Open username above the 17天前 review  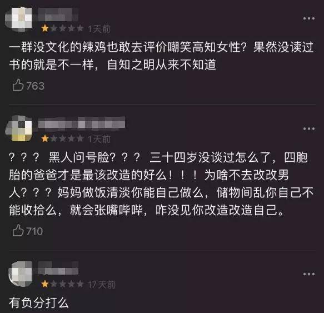58,268
